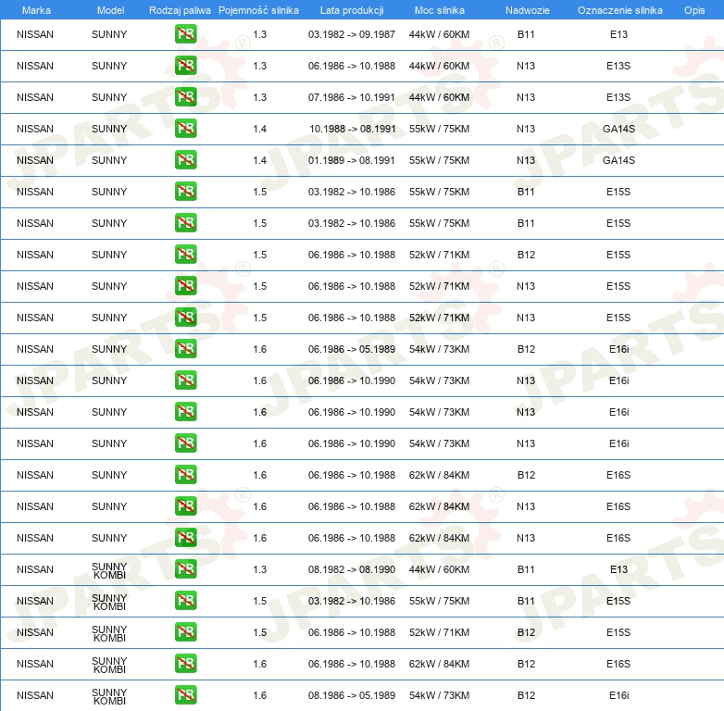This screenshot has width=724, height=711.
Task: Select the SUNNY row's 06.1986 -> 05.1989 date cell
Action: click(x=352, y=349)
